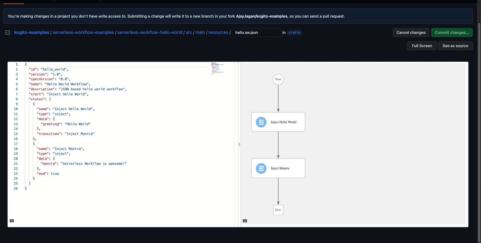Click the sidebar panel toggle icon
Image resolution: width=481 pixels, height=243 pixels.
8,32
